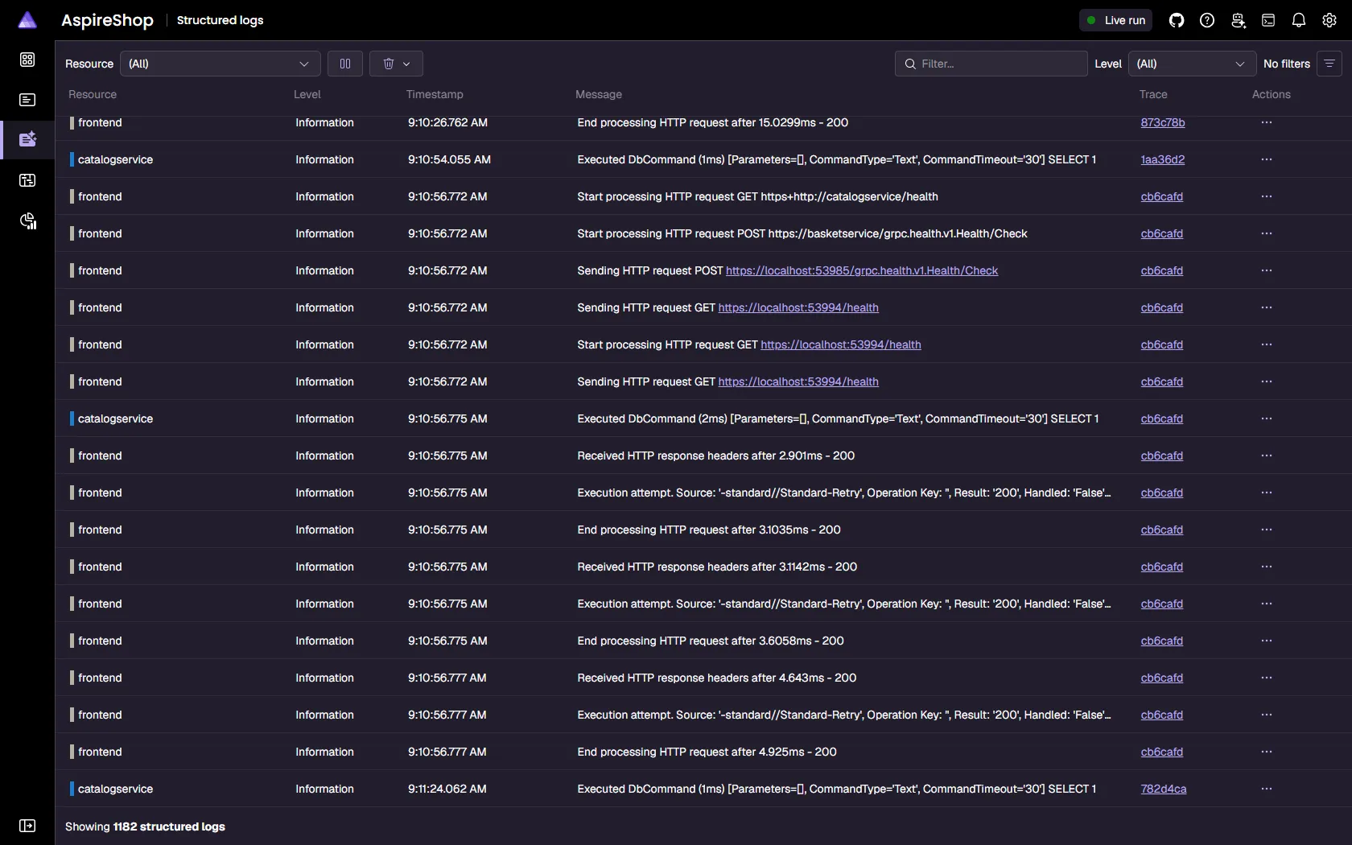Open actions for basketservice Health/Check row
Screen dimensions: 1352x845
(x=1267, y=233)
